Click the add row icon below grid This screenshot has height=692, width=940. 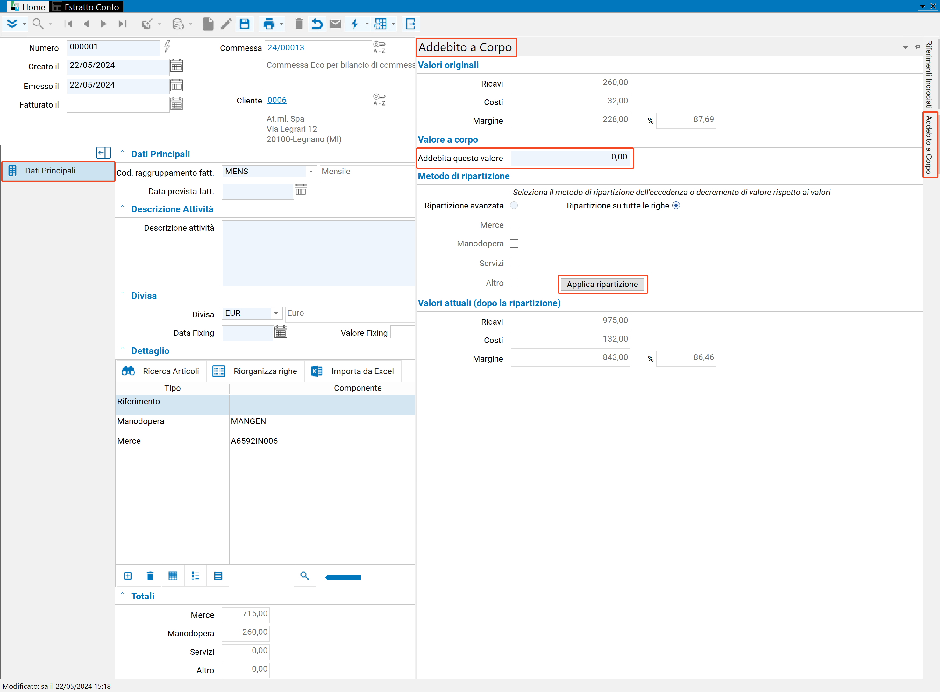pos(128,576)
